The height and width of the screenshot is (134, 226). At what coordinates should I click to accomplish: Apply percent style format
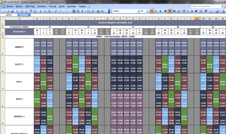click(x=188, y=11)
